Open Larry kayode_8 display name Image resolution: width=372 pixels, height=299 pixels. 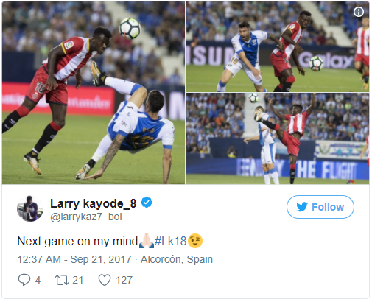point(94,203)
